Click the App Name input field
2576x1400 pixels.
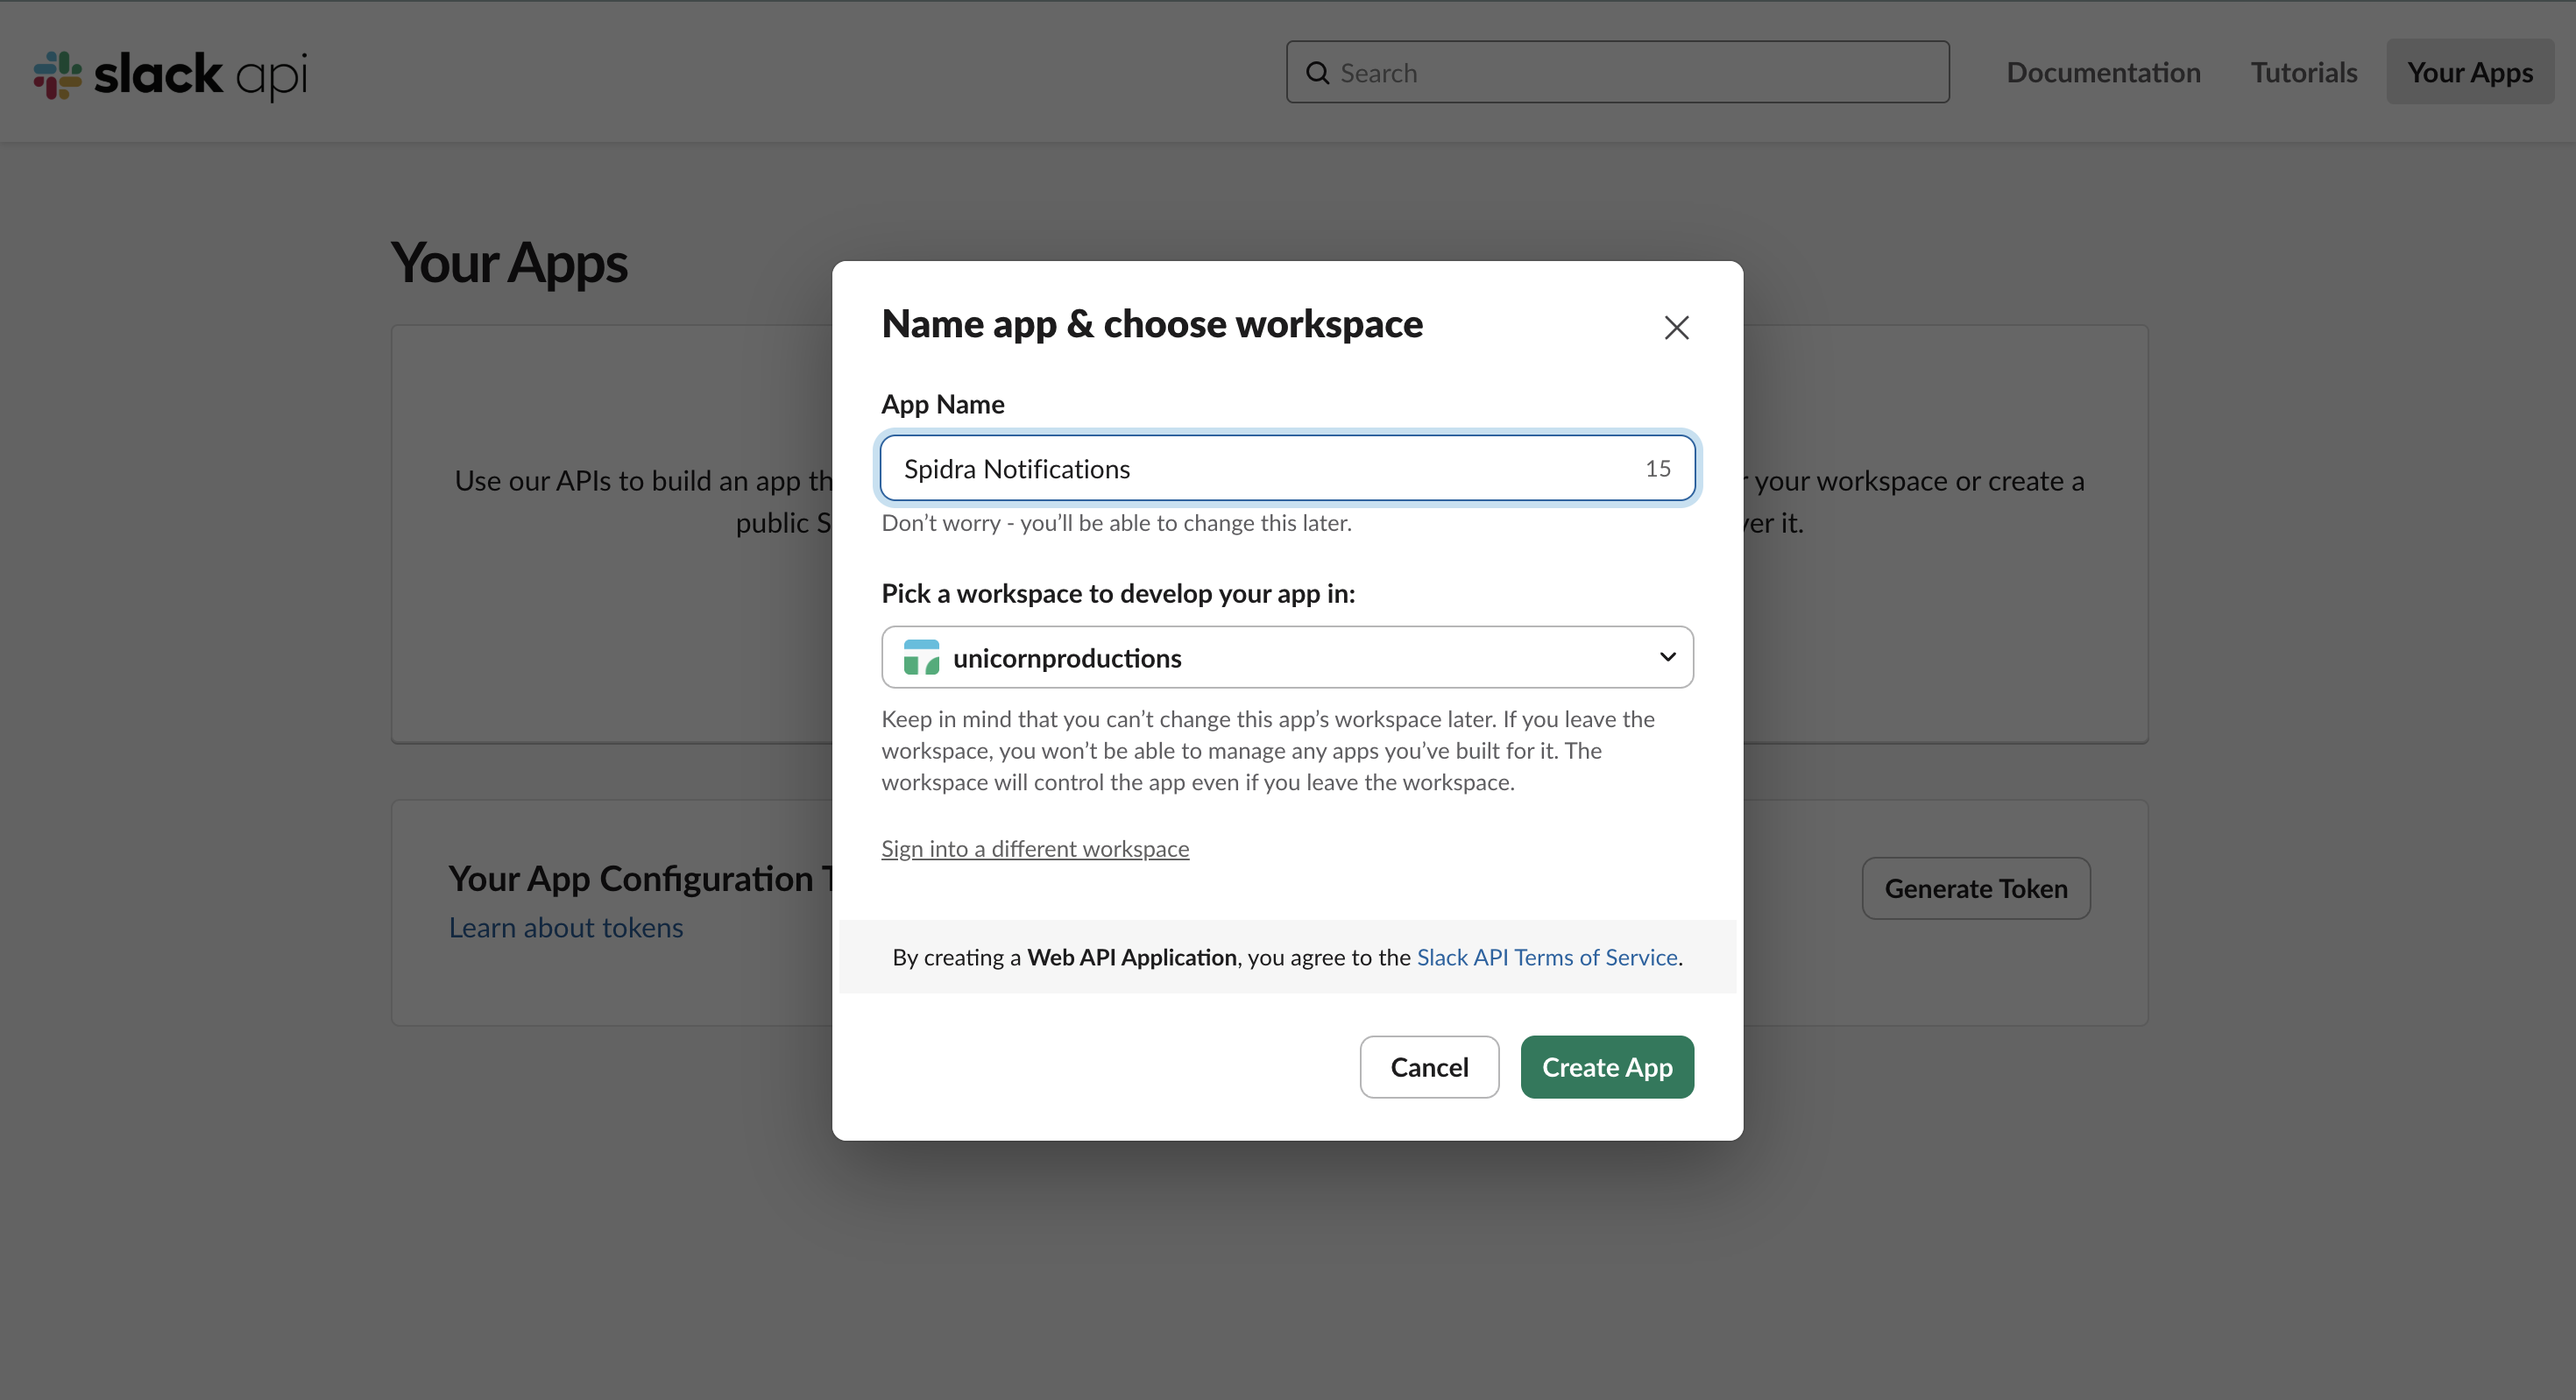coord(1260,469)
